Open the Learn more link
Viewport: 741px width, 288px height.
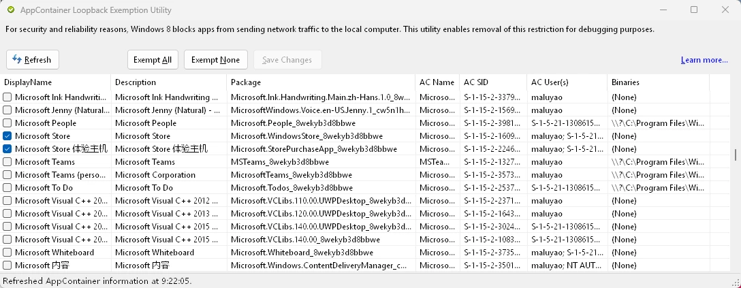[704, 60]
